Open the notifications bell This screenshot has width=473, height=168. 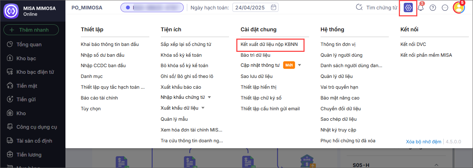(421, 7)
